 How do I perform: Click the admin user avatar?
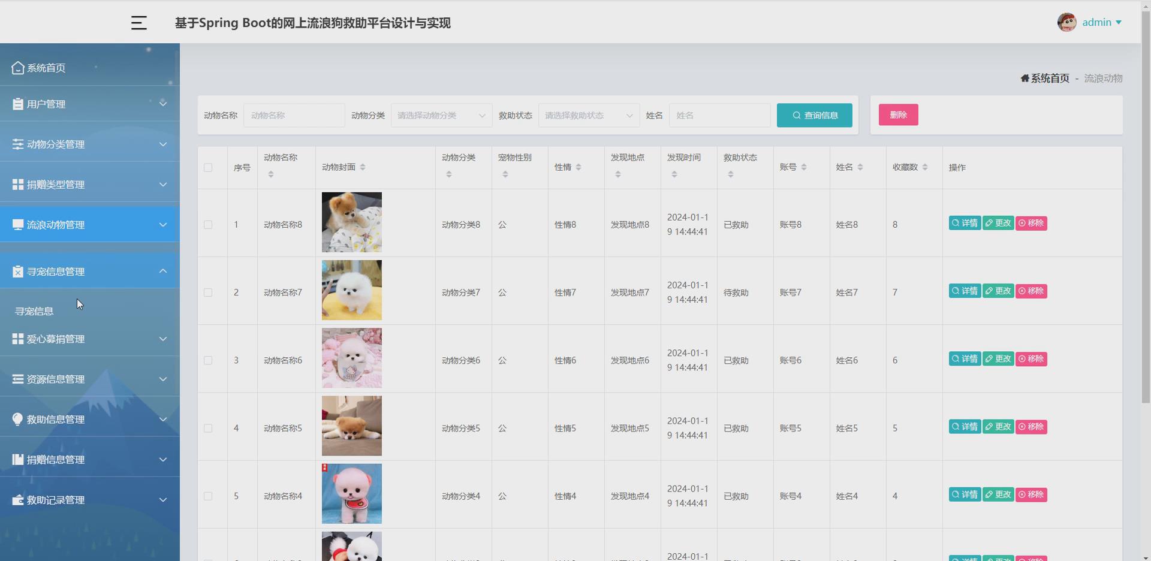click(x=1066, y=22)
